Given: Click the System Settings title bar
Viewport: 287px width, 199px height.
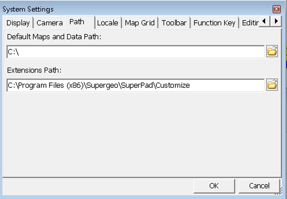Looking at the screenshot, I should 137,9.
